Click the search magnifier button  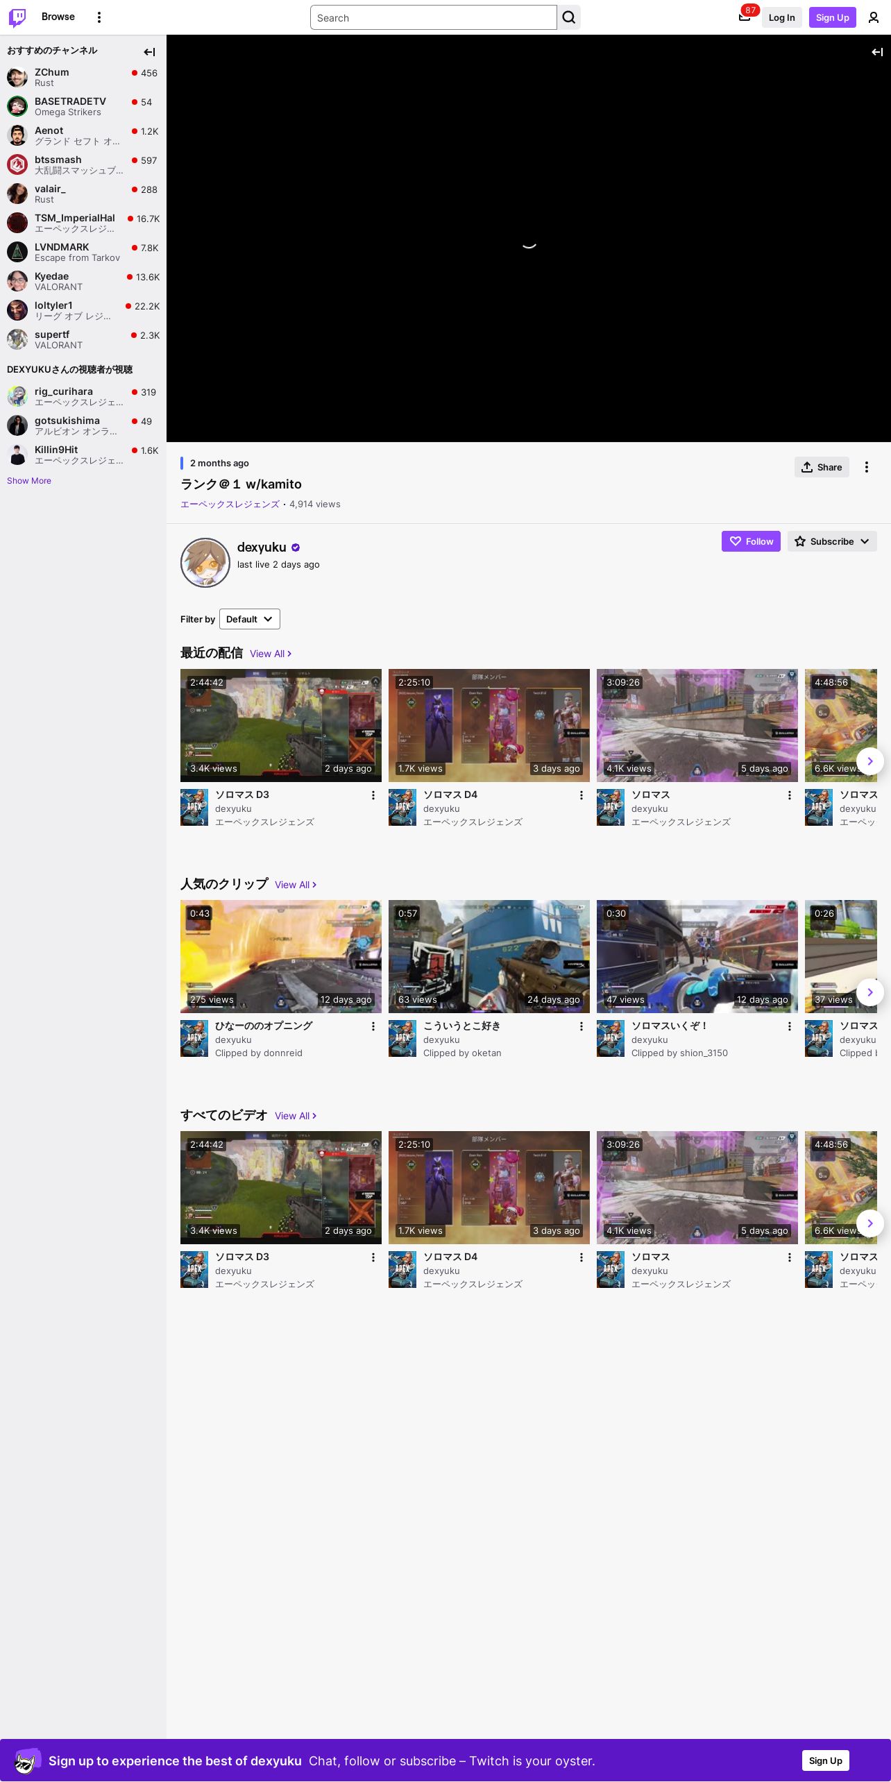coord(569,17)
